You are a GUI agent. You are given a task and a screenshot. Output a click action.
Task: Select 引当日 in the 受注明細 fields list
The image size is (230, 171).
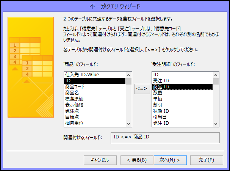click(182, 117)
